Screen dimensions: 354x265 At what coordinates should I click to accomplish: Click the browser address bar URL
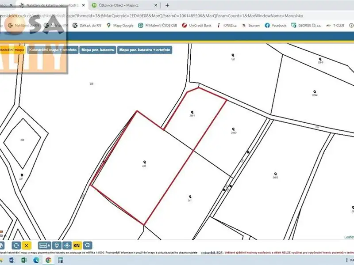coord(151,16)
